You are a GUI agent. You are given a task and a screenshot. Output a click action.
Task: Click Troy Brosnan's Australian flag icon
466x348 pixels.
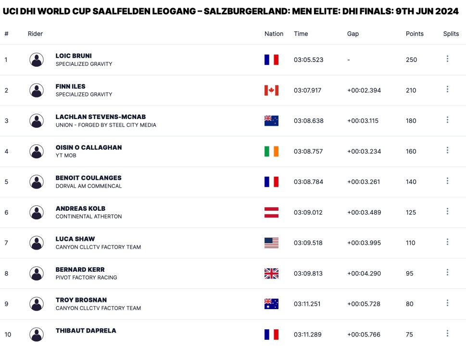point(271,304)
